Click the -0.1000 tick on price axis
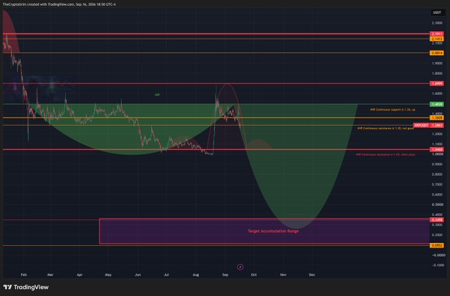Viewport: 450px width, 296px height. 437,266
